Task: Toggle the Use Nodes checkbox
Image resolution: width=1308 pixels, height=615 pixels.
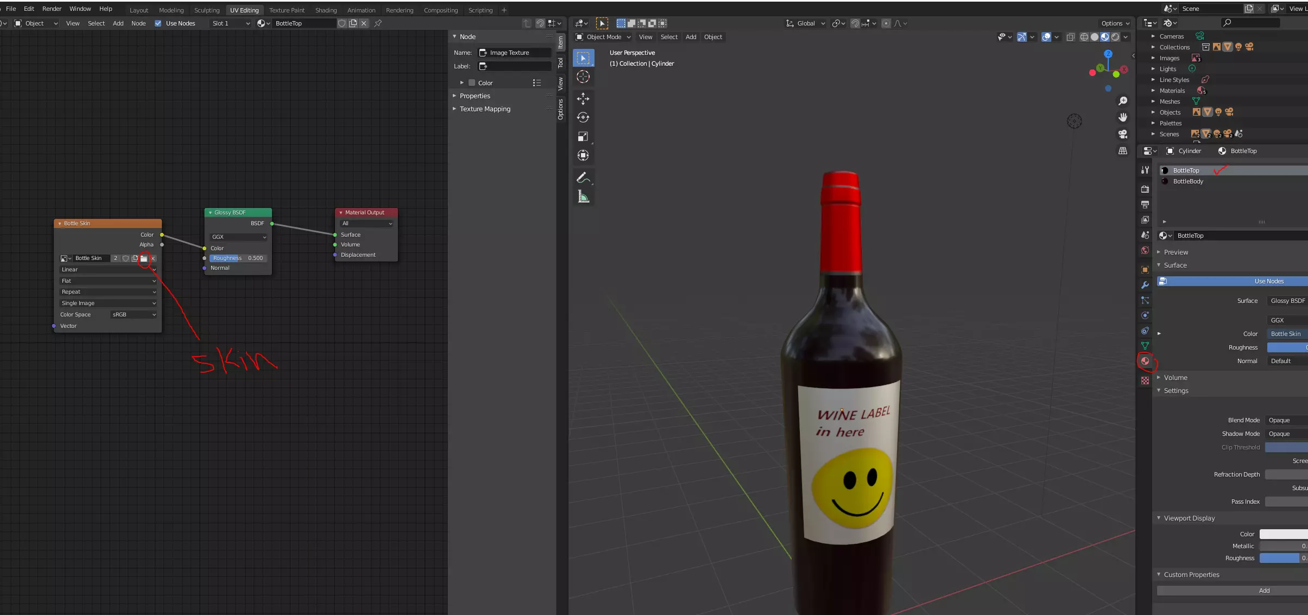Action: click(158, 23)
